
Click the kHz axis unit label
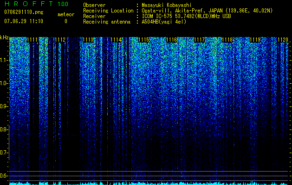[4, 37]
